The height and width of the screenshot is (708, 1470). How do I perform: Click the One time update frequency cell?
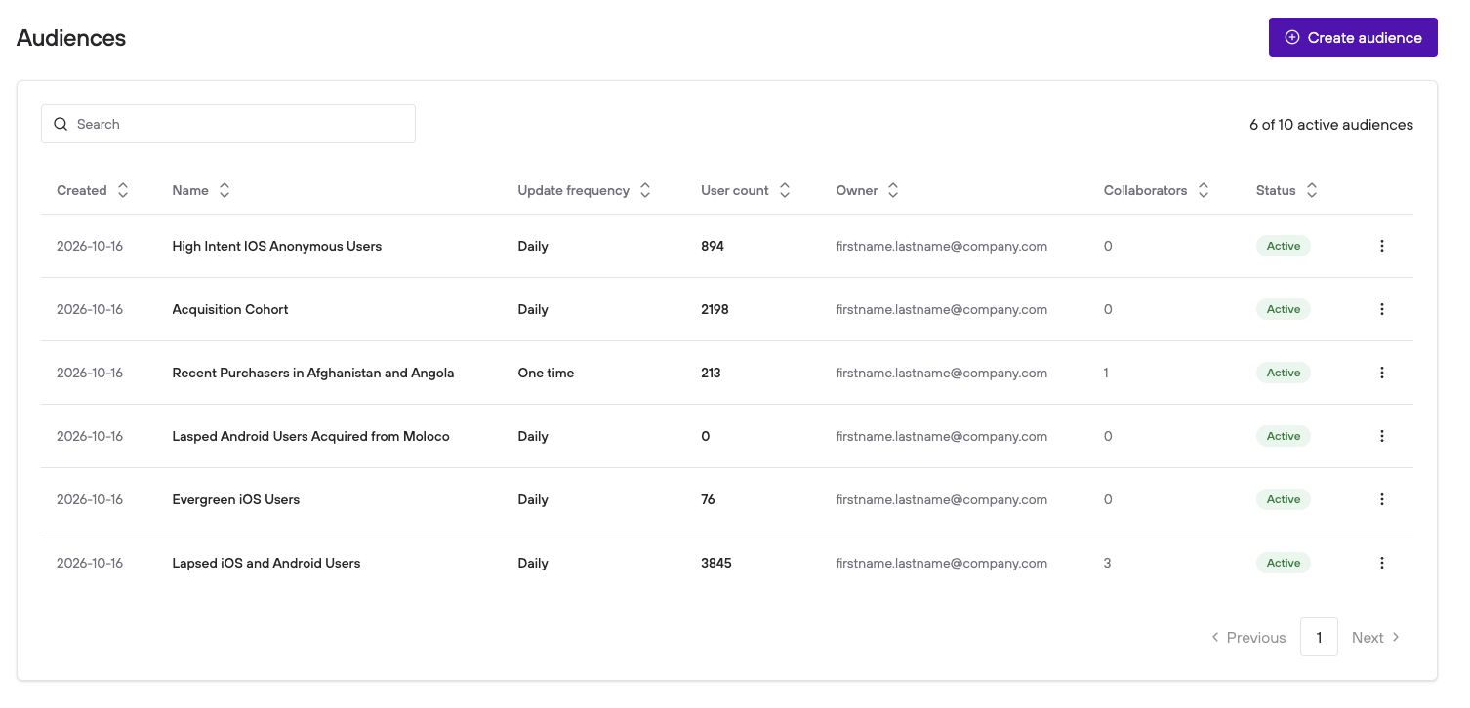coord(546,373)
